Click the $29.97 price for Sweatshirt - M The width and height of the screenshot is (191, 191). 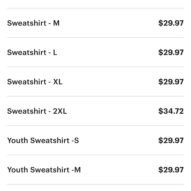pyautogui.click(x=171, y=23)
